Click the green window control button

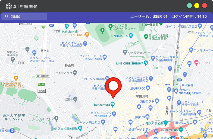coord(189,6)
